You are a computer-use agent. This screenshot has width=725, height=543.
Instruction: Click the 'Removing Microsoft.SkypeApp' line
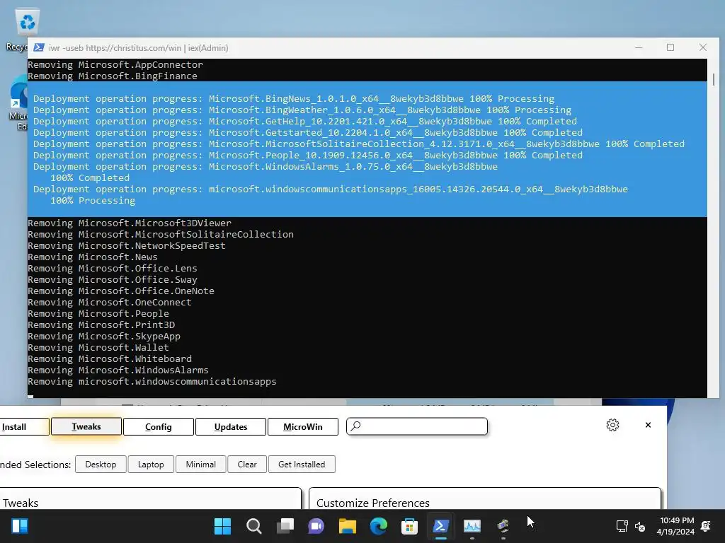click(104, 336)
